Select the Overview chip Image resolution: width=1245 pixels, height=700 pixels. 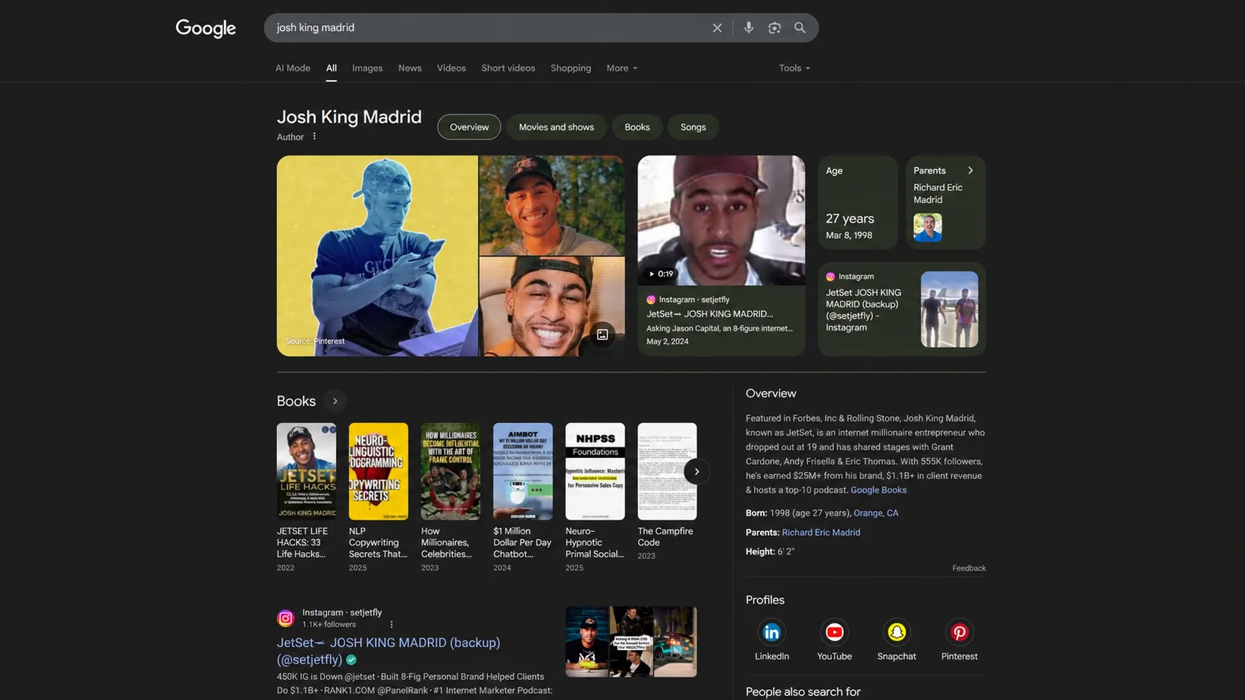click(469, 127)
